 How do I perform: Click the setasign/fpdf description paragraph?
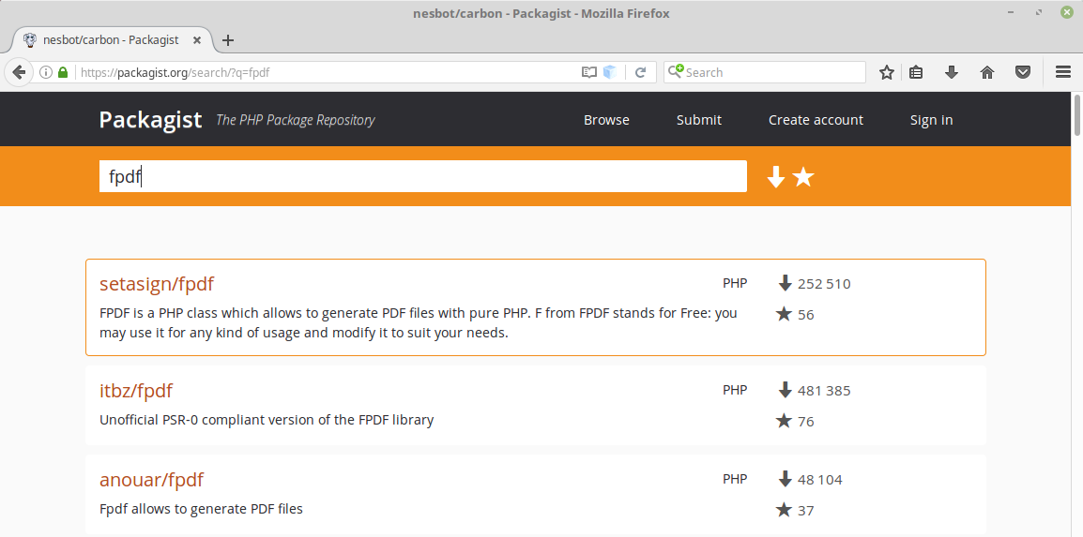tap(419, 323)
